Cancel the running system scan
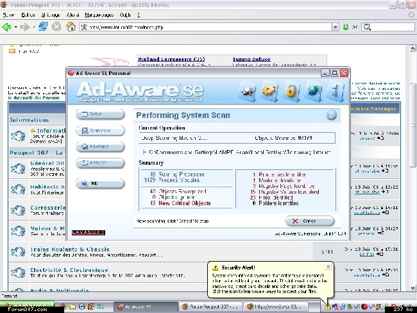Screen dimensions: 417x313 310,221
